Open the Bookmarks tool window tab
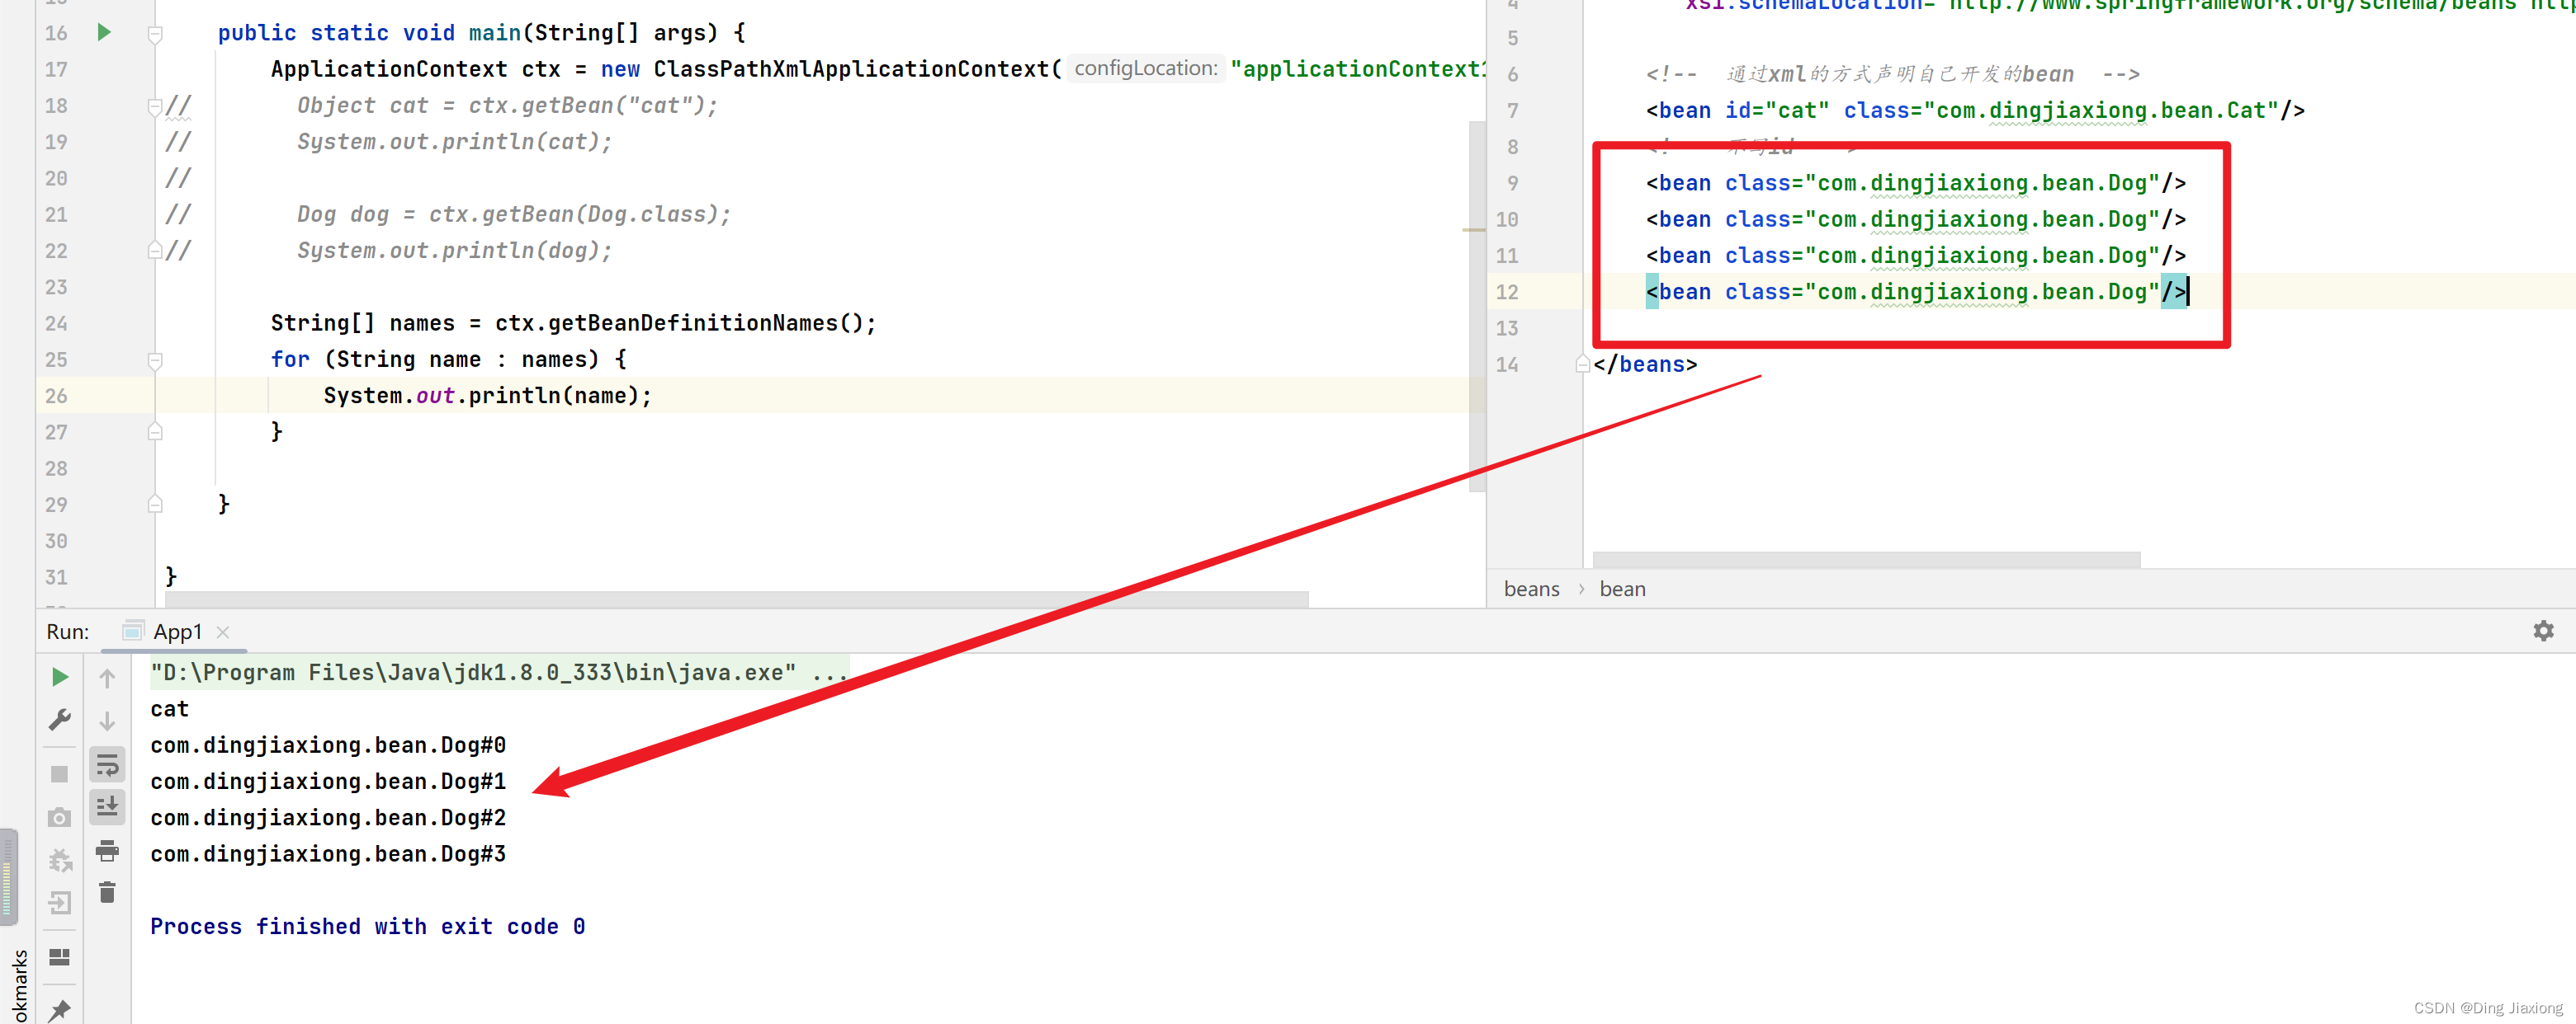The image size is (2576, 1024). point(19,986)
